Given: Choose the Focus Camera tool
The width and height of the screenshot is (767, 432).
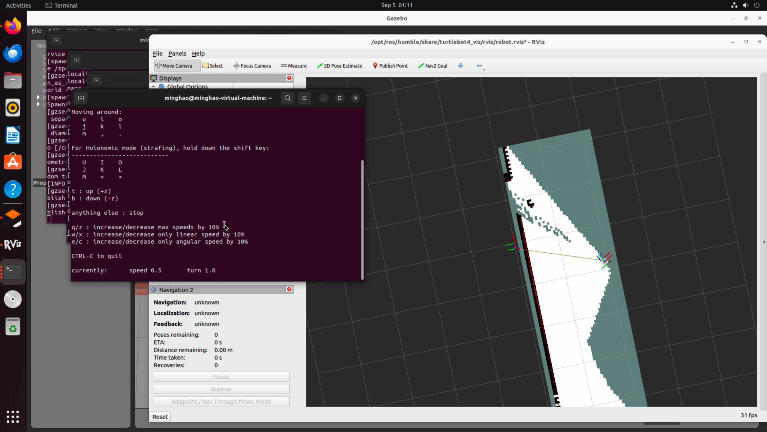Looking at the screenshot, I should coord(252,66).
